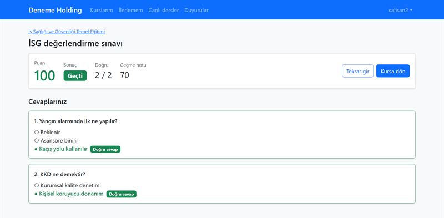
Task: Expand the calisan2 user dropdown
Action: click(401, 10)
